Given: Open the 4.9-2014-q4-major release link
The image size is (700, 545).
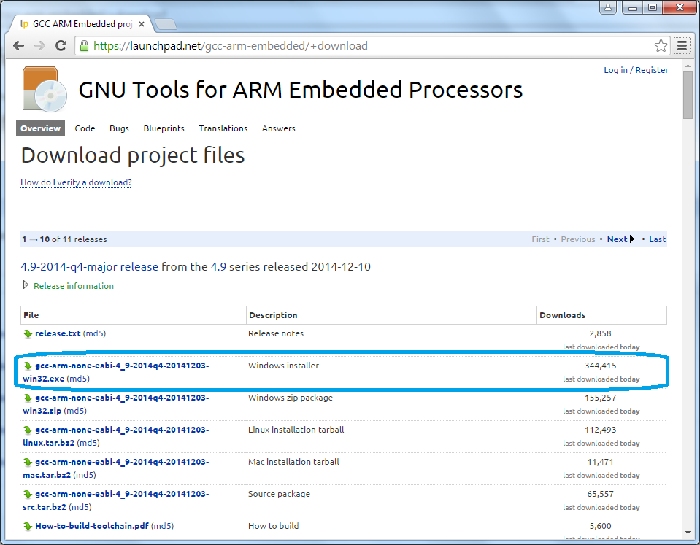Looking at the screenshot, I should (x=89, y=267).
